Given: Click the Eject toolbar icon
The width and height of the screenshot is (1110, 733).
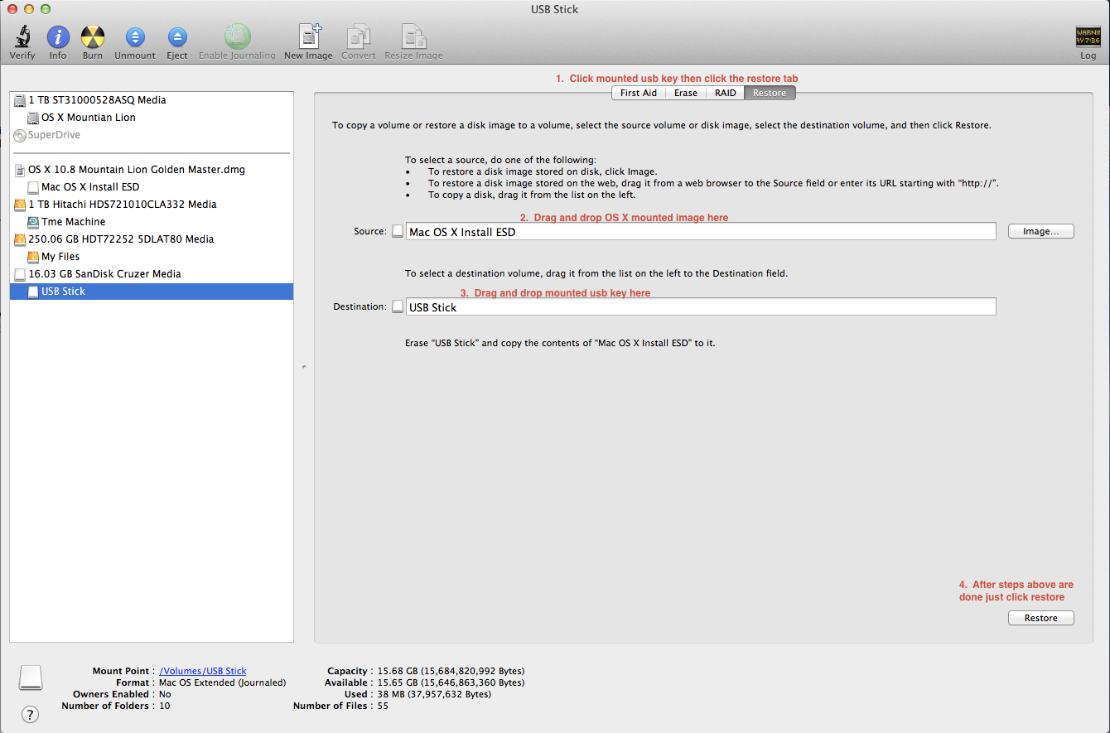Looking at the screenshot, I should click(x=177, y=37).
